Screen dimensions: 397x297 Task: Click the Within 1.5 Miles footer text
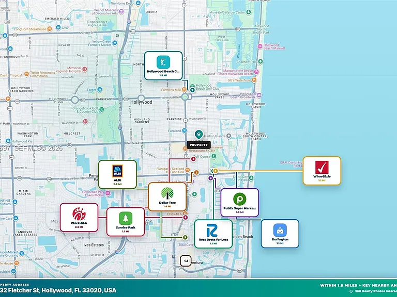[359, 285]
